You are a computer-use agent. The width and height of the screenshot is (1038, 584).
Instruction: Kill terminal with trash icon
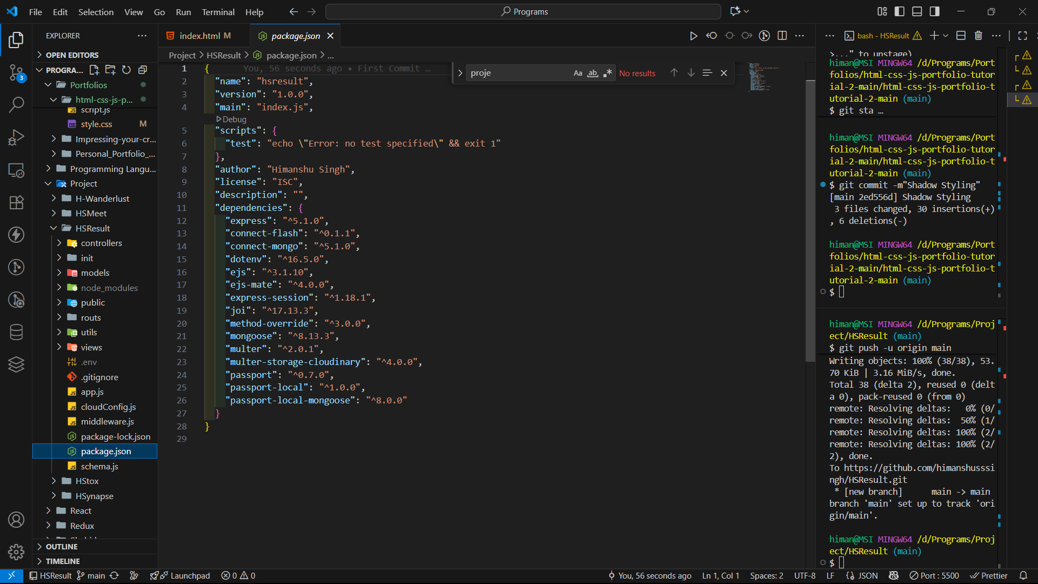(x=978, y=36)
